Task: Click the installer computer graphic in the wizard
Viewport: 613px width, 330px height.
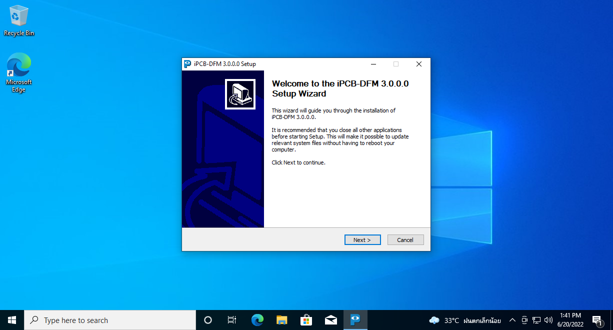Action: pos(240,94)
